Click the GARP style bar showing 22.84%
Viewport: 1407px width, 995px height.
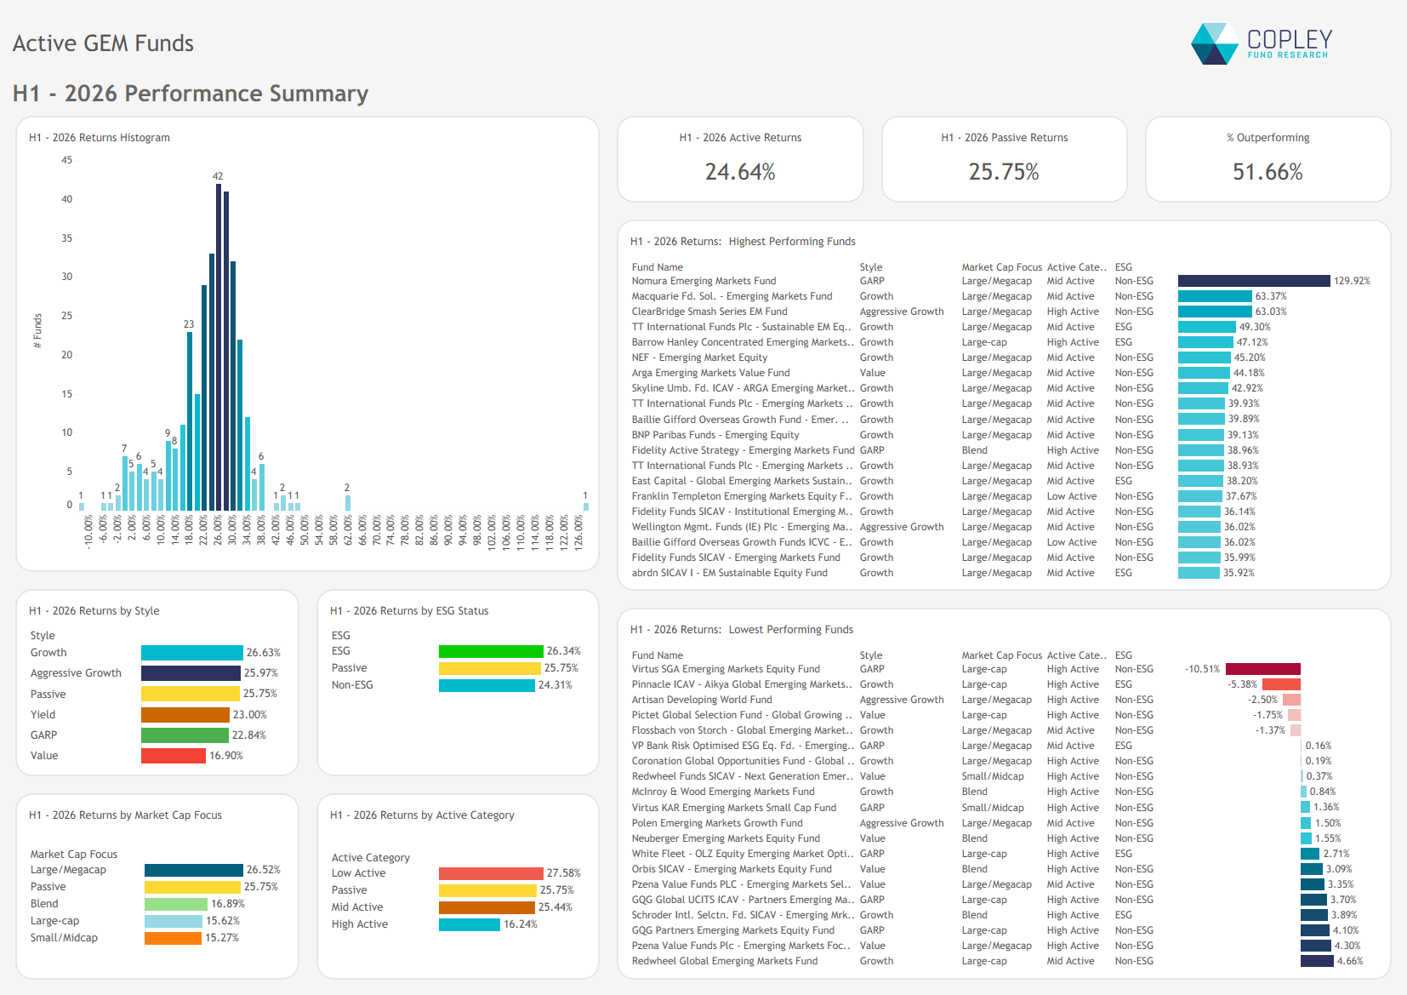click(x=185, y=735)
